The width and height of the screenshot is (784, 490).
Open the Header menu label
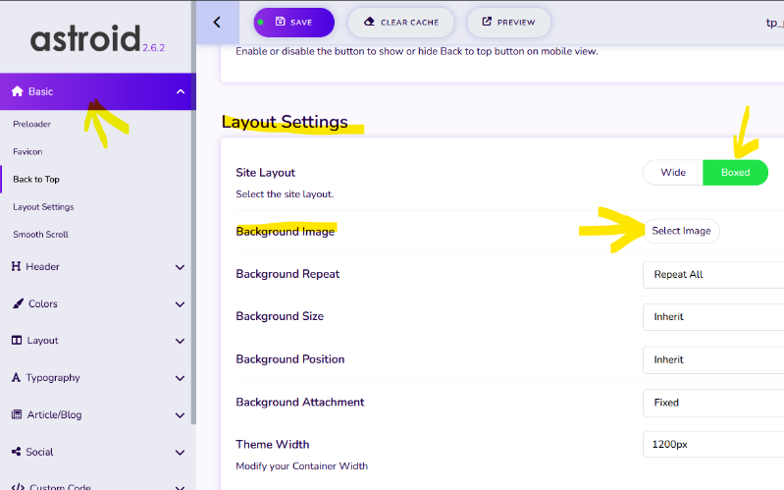(x=42, y=267)
